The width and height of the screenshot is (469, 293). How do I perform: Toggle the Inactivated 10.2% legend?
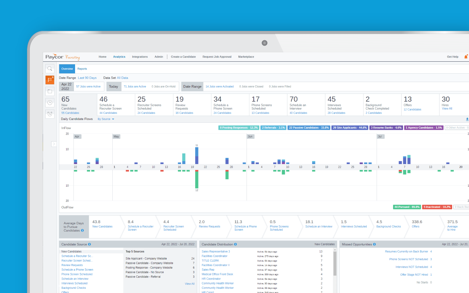[x=437, y=207]
